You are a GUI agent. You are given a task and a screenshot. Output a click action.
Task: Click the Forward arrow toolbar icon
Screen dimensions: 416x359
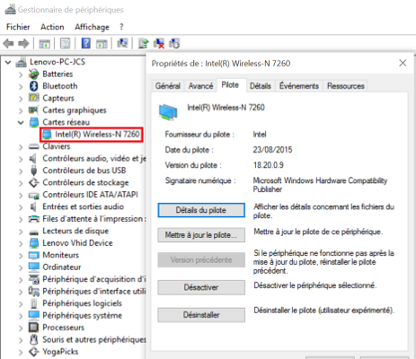click(x=23, y=44)
